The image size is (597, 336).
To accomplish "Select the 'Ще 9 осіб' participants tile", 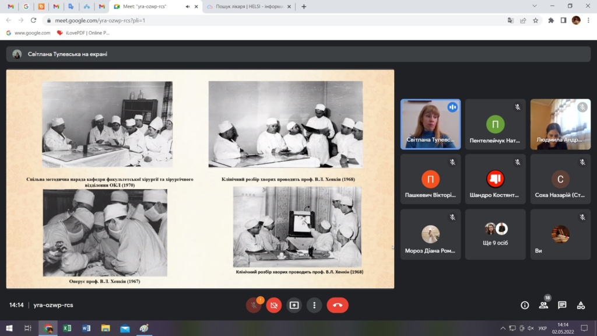I will tap(495, 235).
